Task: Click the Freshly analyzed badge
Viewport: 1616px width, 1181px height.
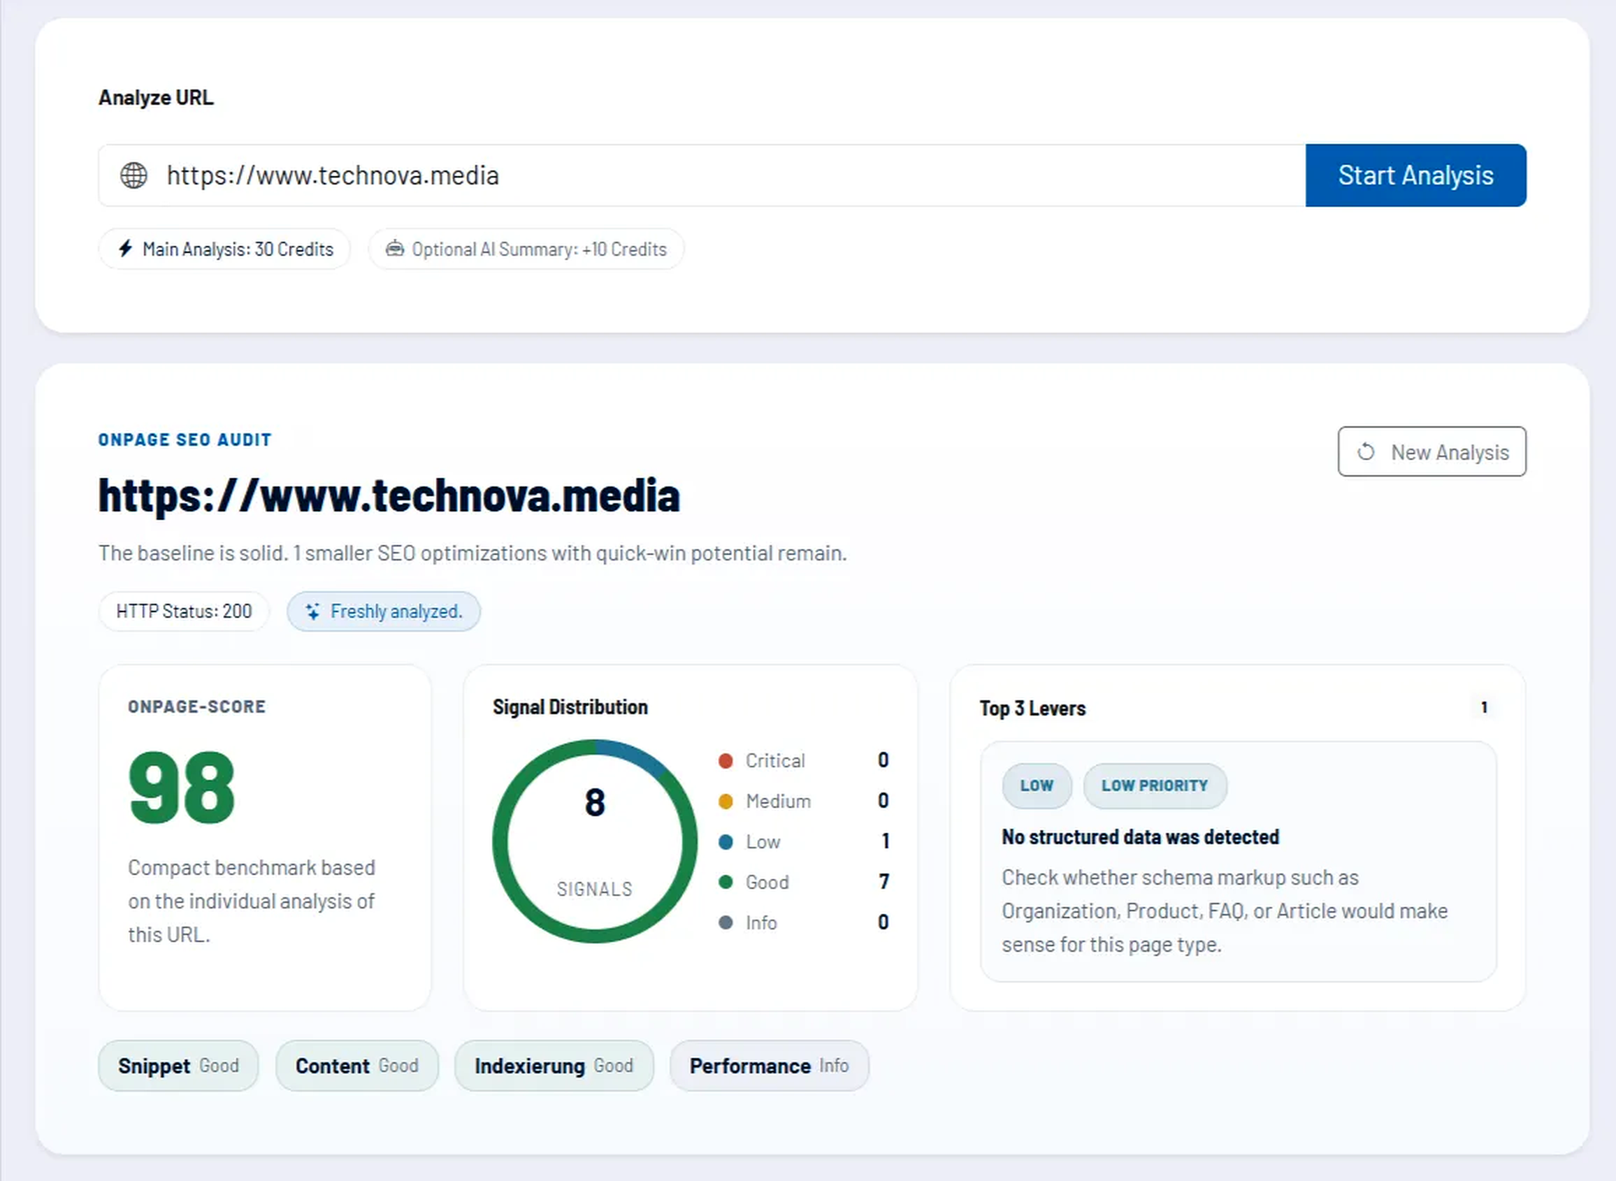Action: click(384, 611)
